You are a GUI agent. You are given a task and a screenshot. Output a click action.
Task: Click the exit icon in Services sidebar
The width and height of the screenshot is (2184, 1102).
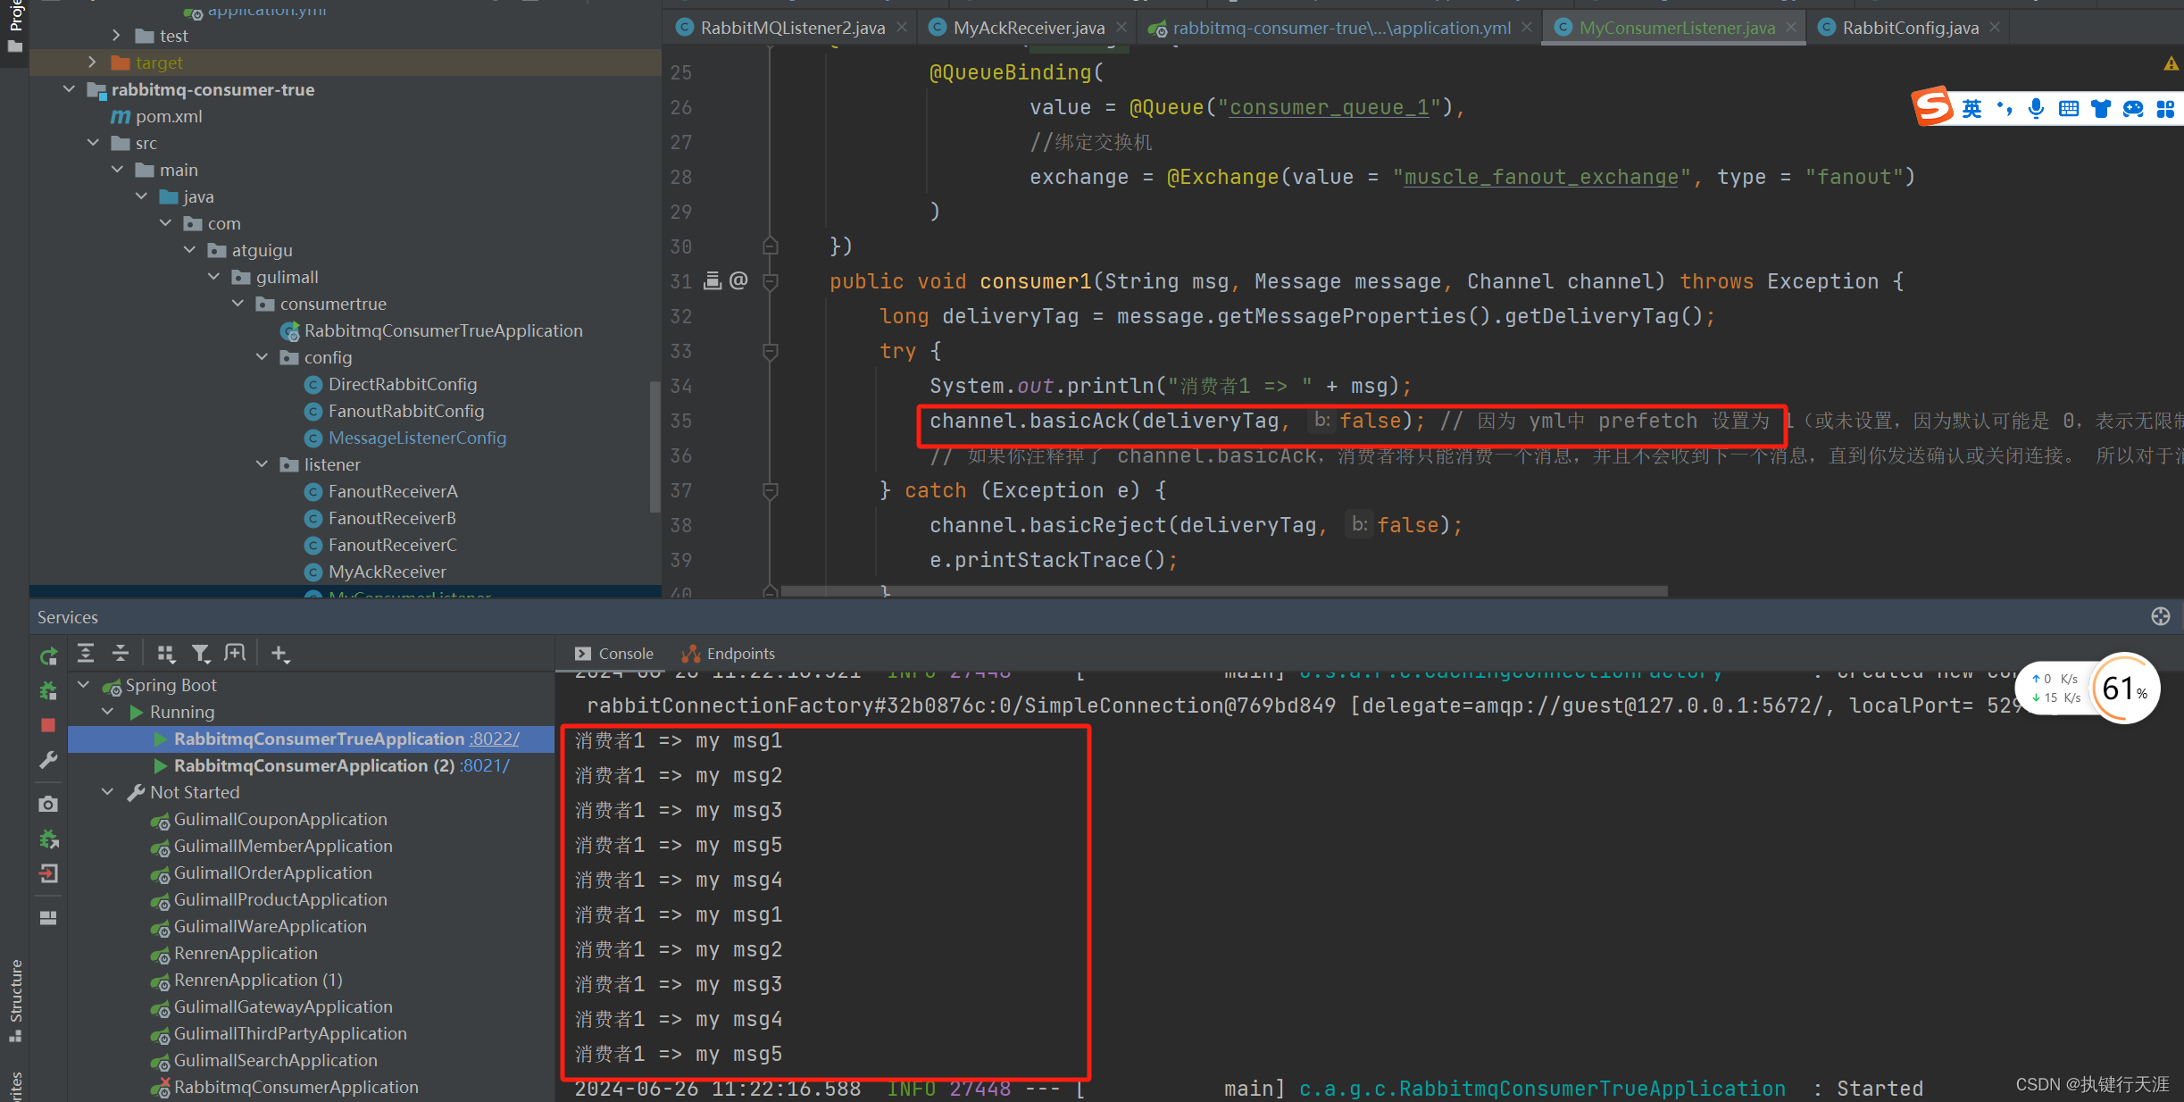click(x=49, y=873)
